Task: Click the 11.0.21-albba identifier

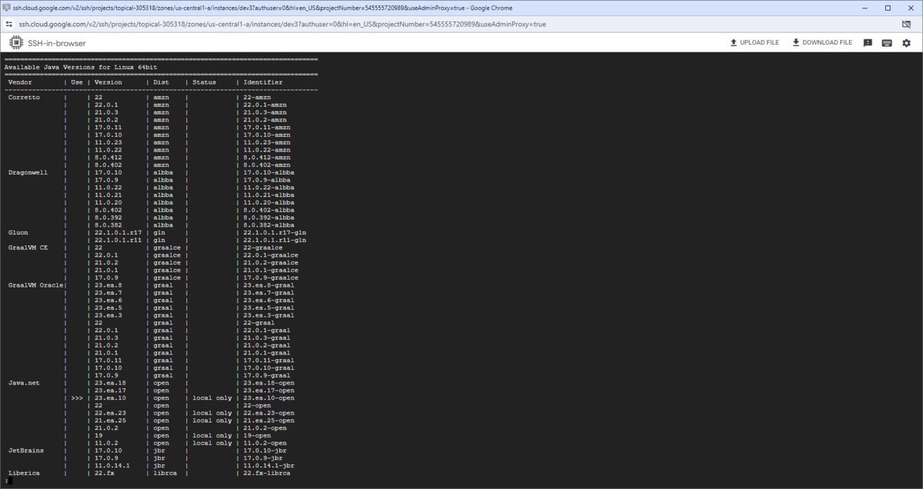Action: pos(269,195)
